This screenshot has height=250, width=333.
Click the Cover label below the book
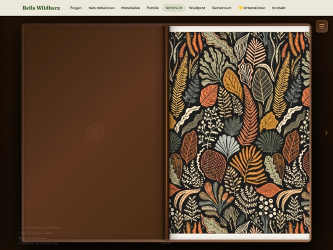point(166,243)
